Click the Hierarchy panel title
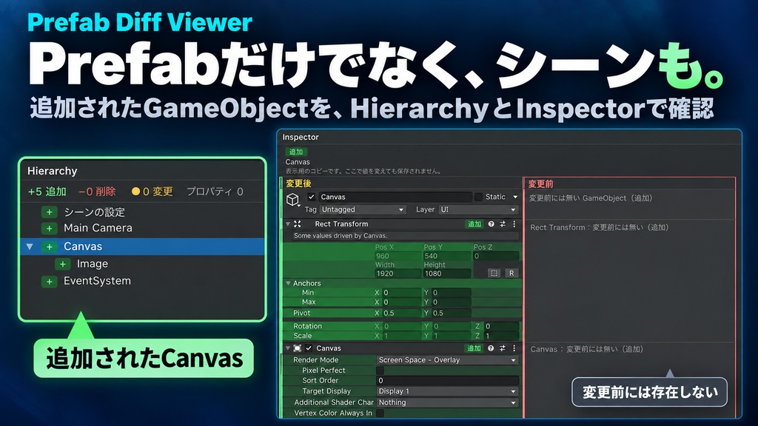This screenshot has height=426, width=758. tap(53, 171)
